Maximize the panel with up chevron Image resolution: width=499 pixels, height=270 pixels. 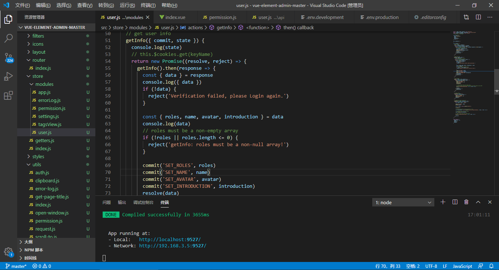tap(478, 202)
